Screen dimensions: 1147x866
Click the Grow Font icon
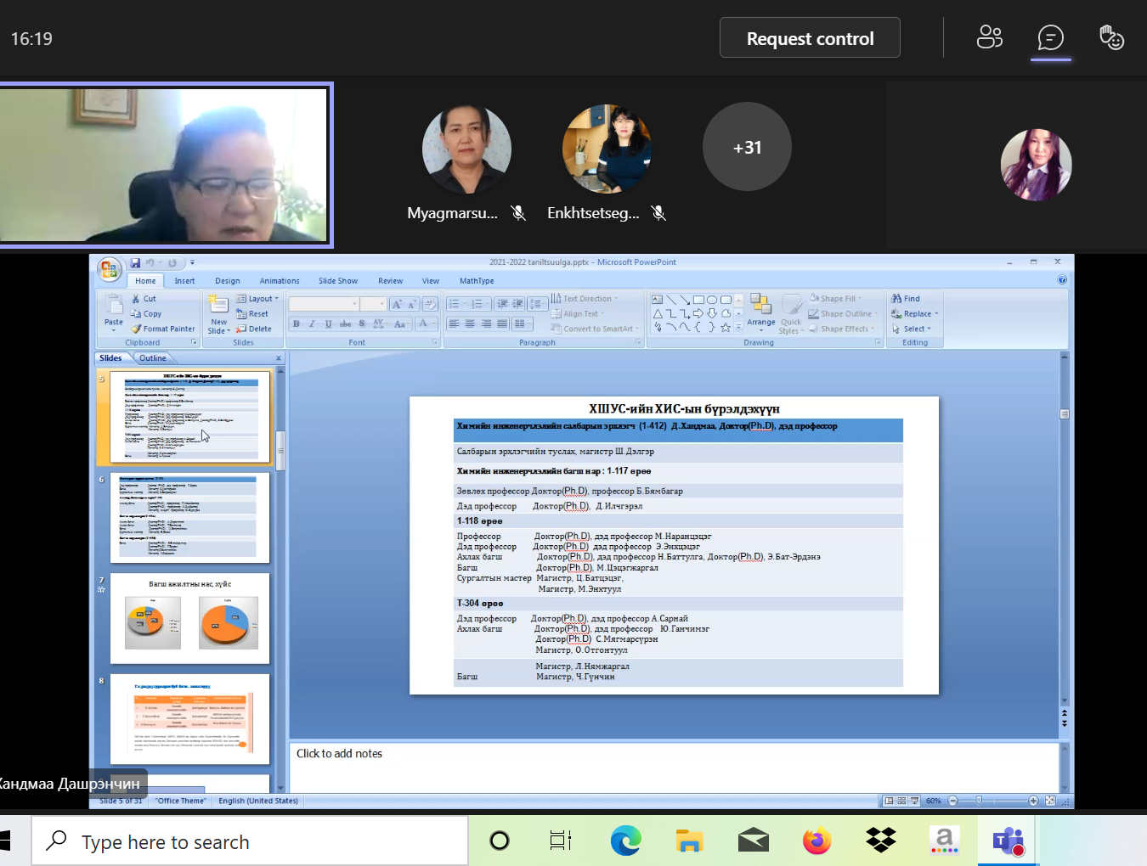point(397,304)
